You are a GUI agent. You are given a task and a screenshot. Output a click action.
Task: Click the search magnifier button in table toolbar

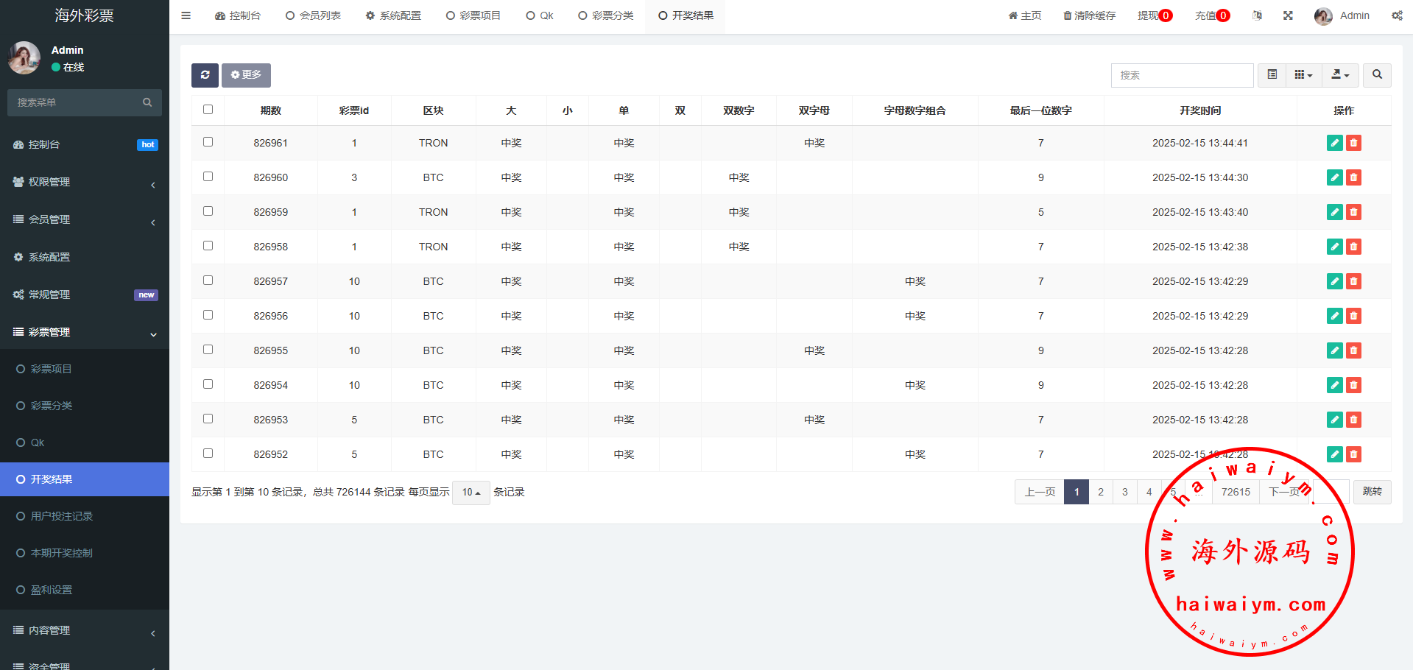pyautogui.click(x=1377, y=75)
